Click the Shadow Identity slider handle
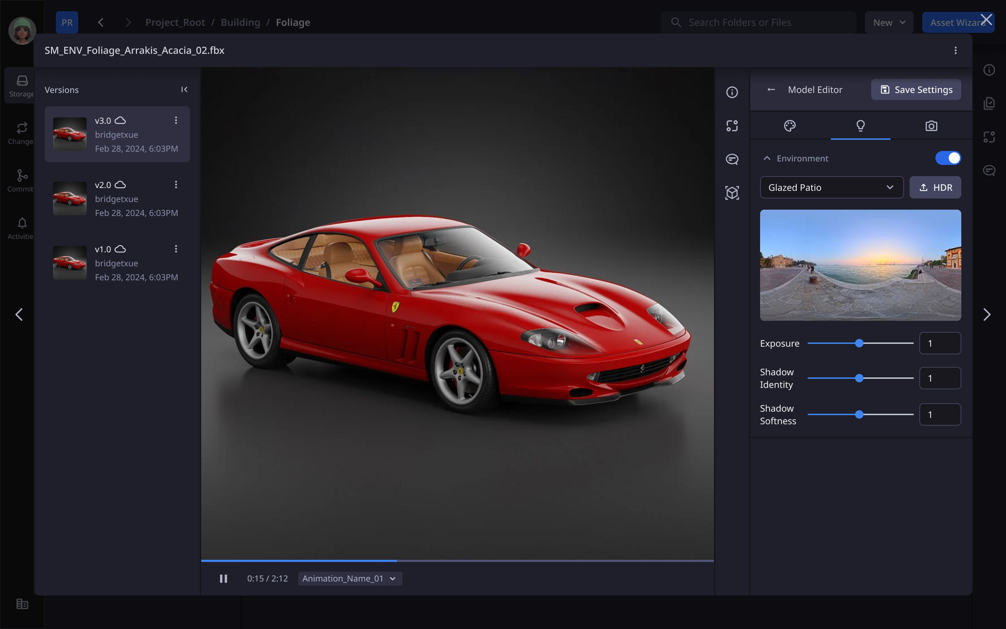 859,378
